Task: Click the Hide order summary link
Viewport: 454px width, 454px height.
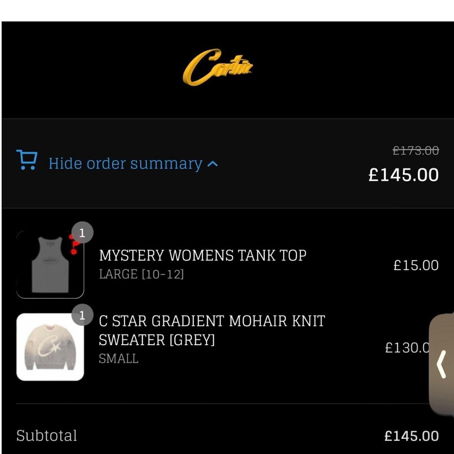Action: 125,164
